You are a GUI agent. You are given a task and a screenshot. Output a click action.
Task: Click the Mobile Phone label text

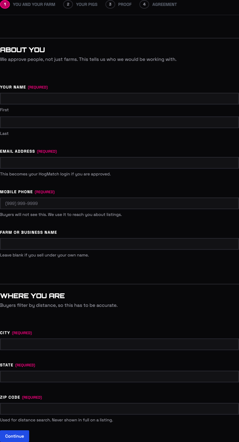point(17,192)
